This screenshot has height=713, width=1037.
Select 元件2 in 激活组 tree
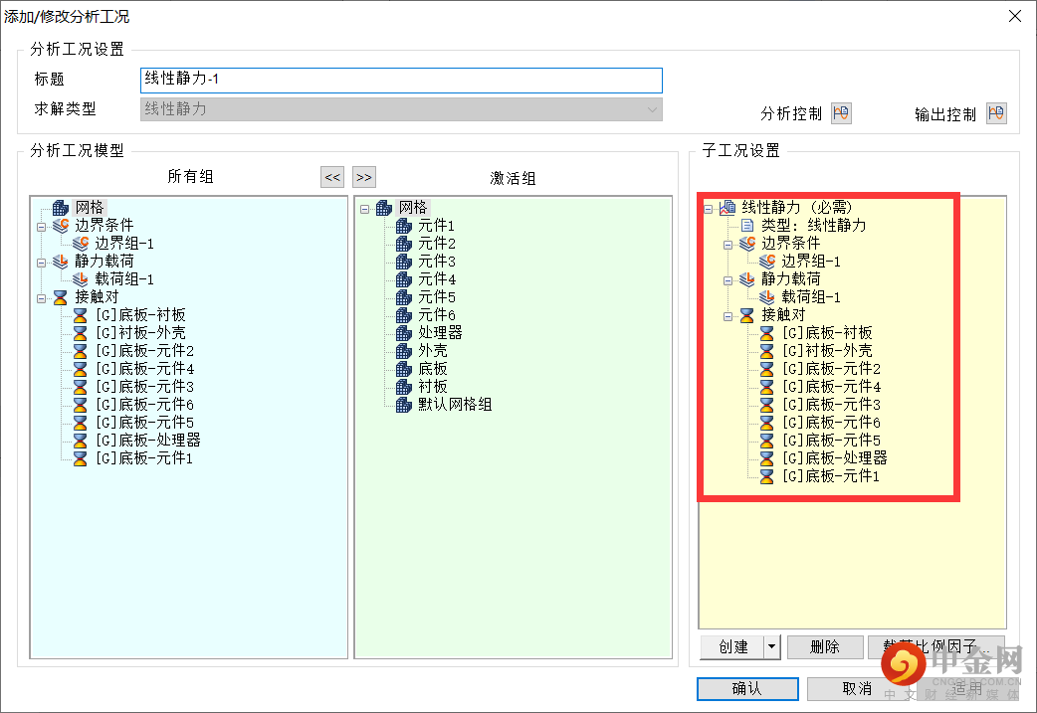437,244
